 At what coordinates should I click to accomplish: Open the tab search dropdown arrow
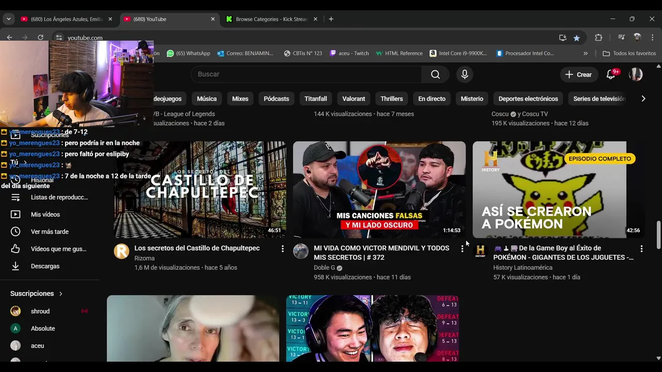(8, 19)
